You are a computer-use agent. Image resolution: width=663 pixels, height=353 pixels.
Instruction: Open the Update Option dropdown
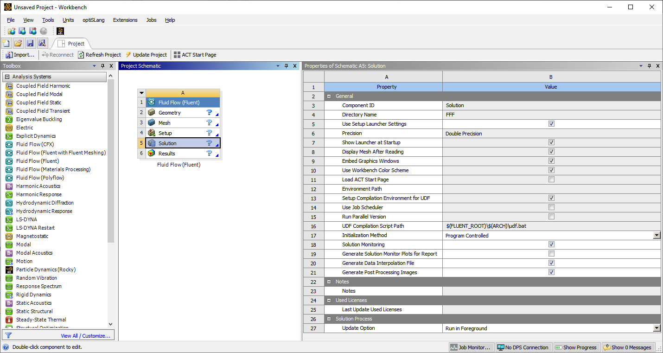[657, 328]
